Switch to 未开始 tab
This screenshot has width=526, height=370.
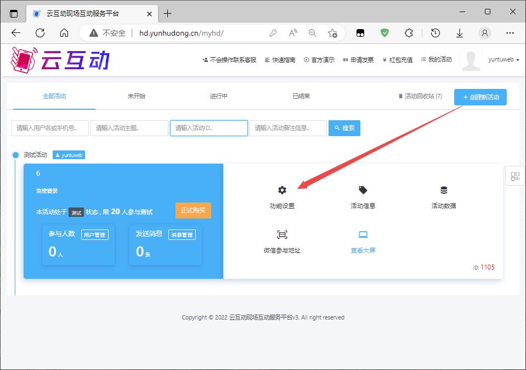click(136, 96)
